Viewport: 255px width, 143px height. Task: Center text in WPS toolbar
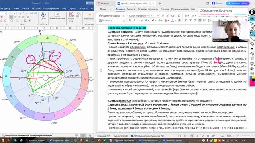click(190, 20)
